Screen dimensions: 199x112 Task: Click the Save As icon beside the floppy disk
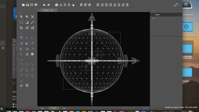coord(32,5)
